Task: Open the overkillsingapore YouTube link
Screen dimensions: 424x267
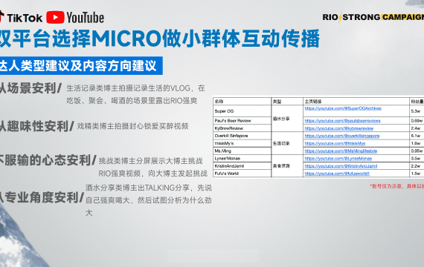Action: point(341,136)
